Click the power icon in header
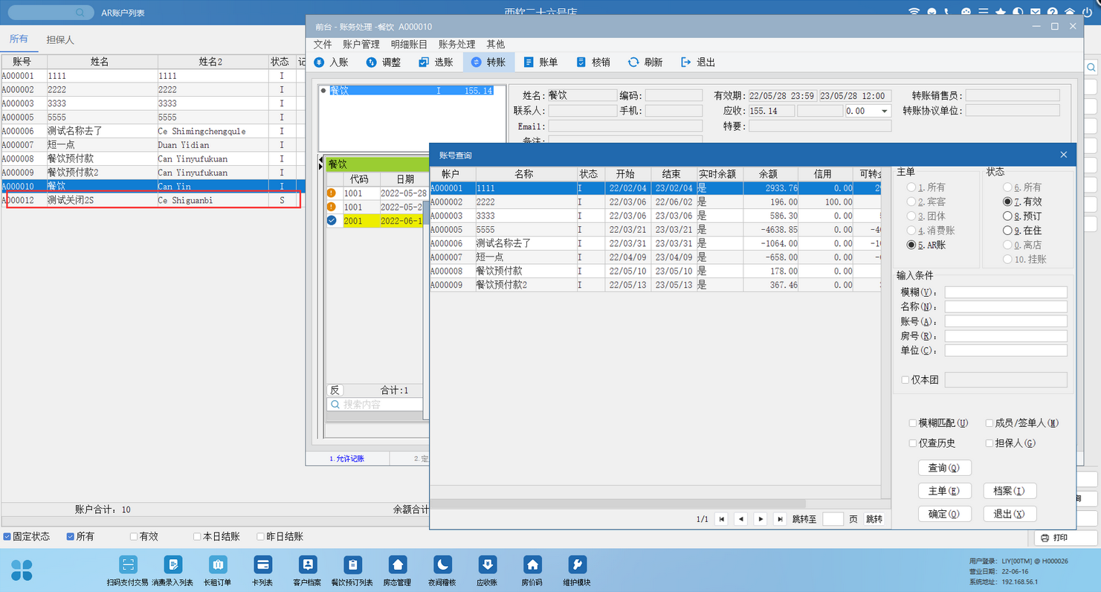The height and width of the screenshot is (592, 1101). pyautogui.click(x=1087, y=12)
